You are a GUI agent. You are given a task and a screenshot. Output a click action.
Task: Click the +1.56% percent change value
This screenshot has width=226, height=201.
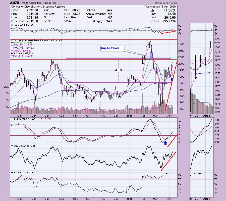click(169, 10)
